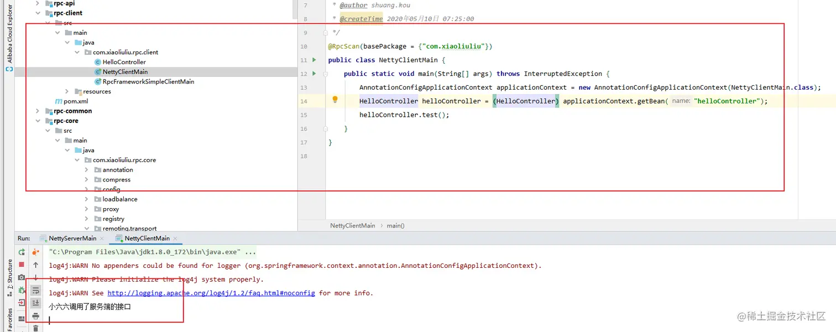Expand the resources folder
Viewport: 836px width, 332px height.
pos(67,91)
